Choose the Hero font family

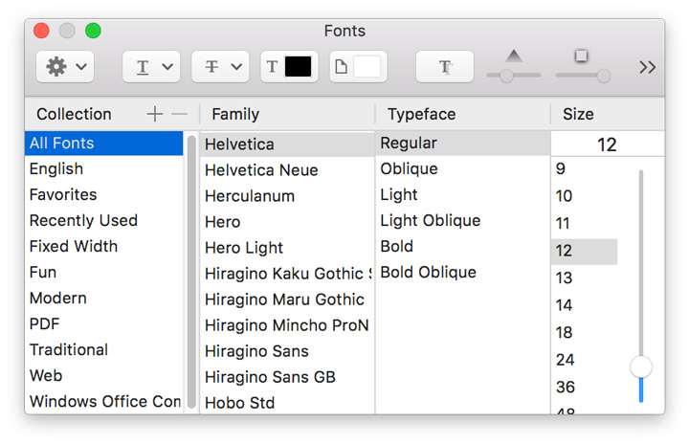point(286,222)
